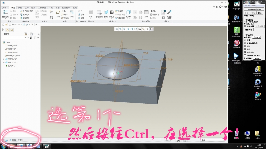Click 停止 button in GIF recorder
266x149 pixels.
260,13
